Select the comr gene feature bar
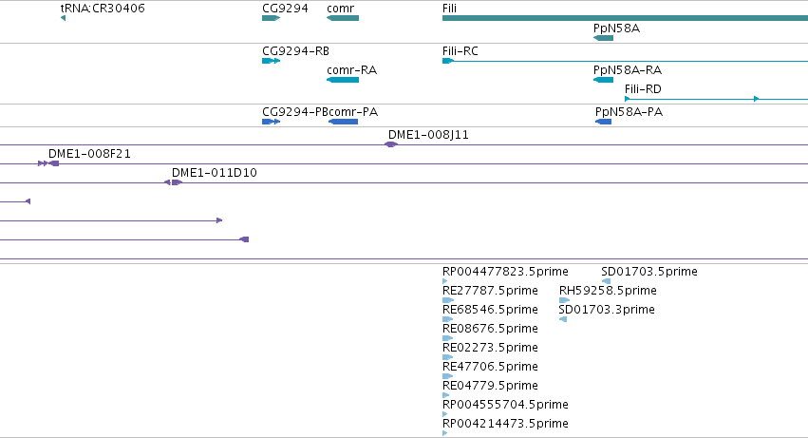 coord(343,18)
